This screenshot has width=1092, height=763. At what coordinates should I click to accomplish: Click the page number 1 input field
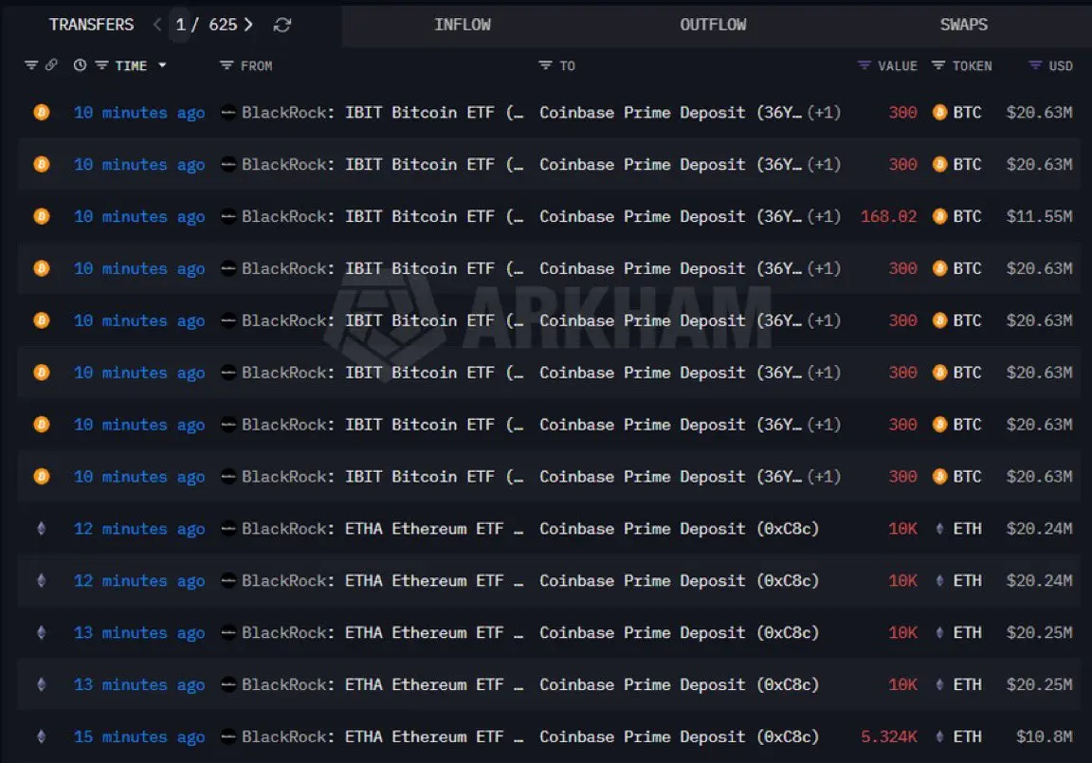pyautogui.click(x=181, y=25)
